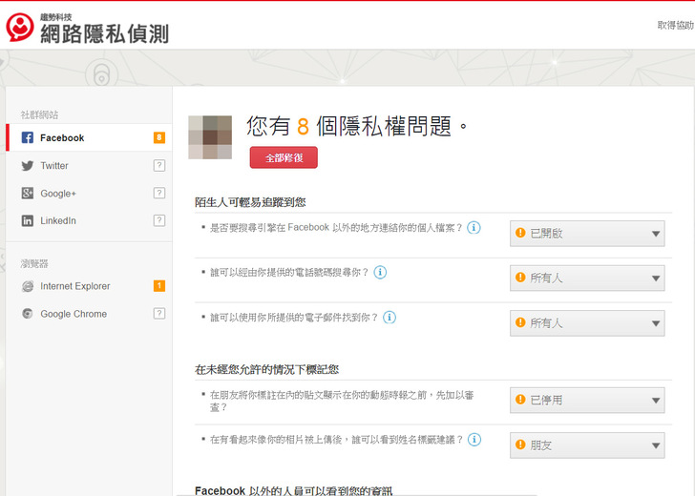Click the question mark badge beside Twitter
The image size is (695, 496).
coord(159,166)
